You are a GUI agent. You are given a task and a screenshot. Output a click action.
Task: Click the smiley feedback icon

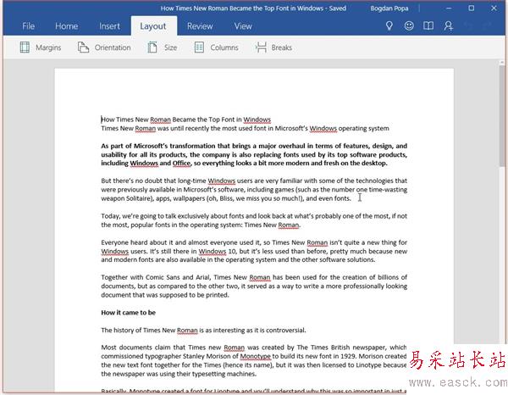pyautogui.click(x=409, y=26)
